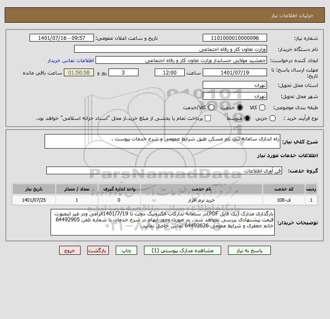Toggle the اسناد خزانه اسلامی payment checkbox
This screenshot has height=319, width=330.
[x=208, y=118]
